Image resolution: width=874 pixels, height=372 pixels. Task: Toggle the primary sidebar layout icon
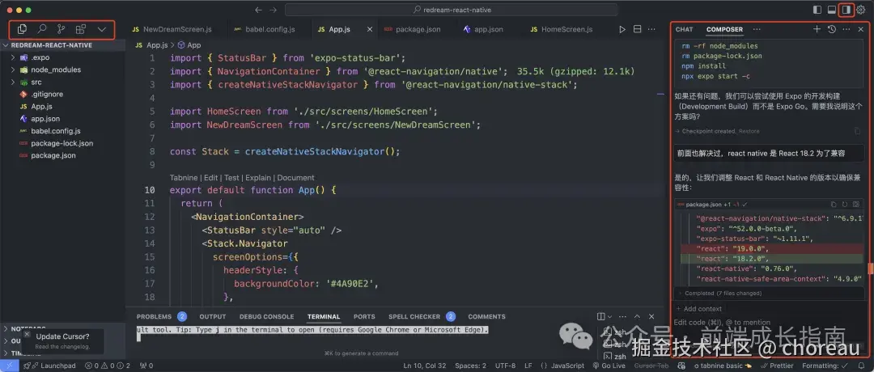(817, 10)
